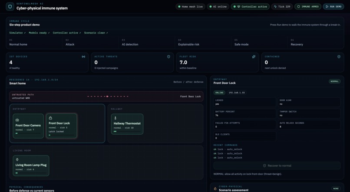
Task: Open the Hallway Thermostat device card
Action: (x=127, y=124)
